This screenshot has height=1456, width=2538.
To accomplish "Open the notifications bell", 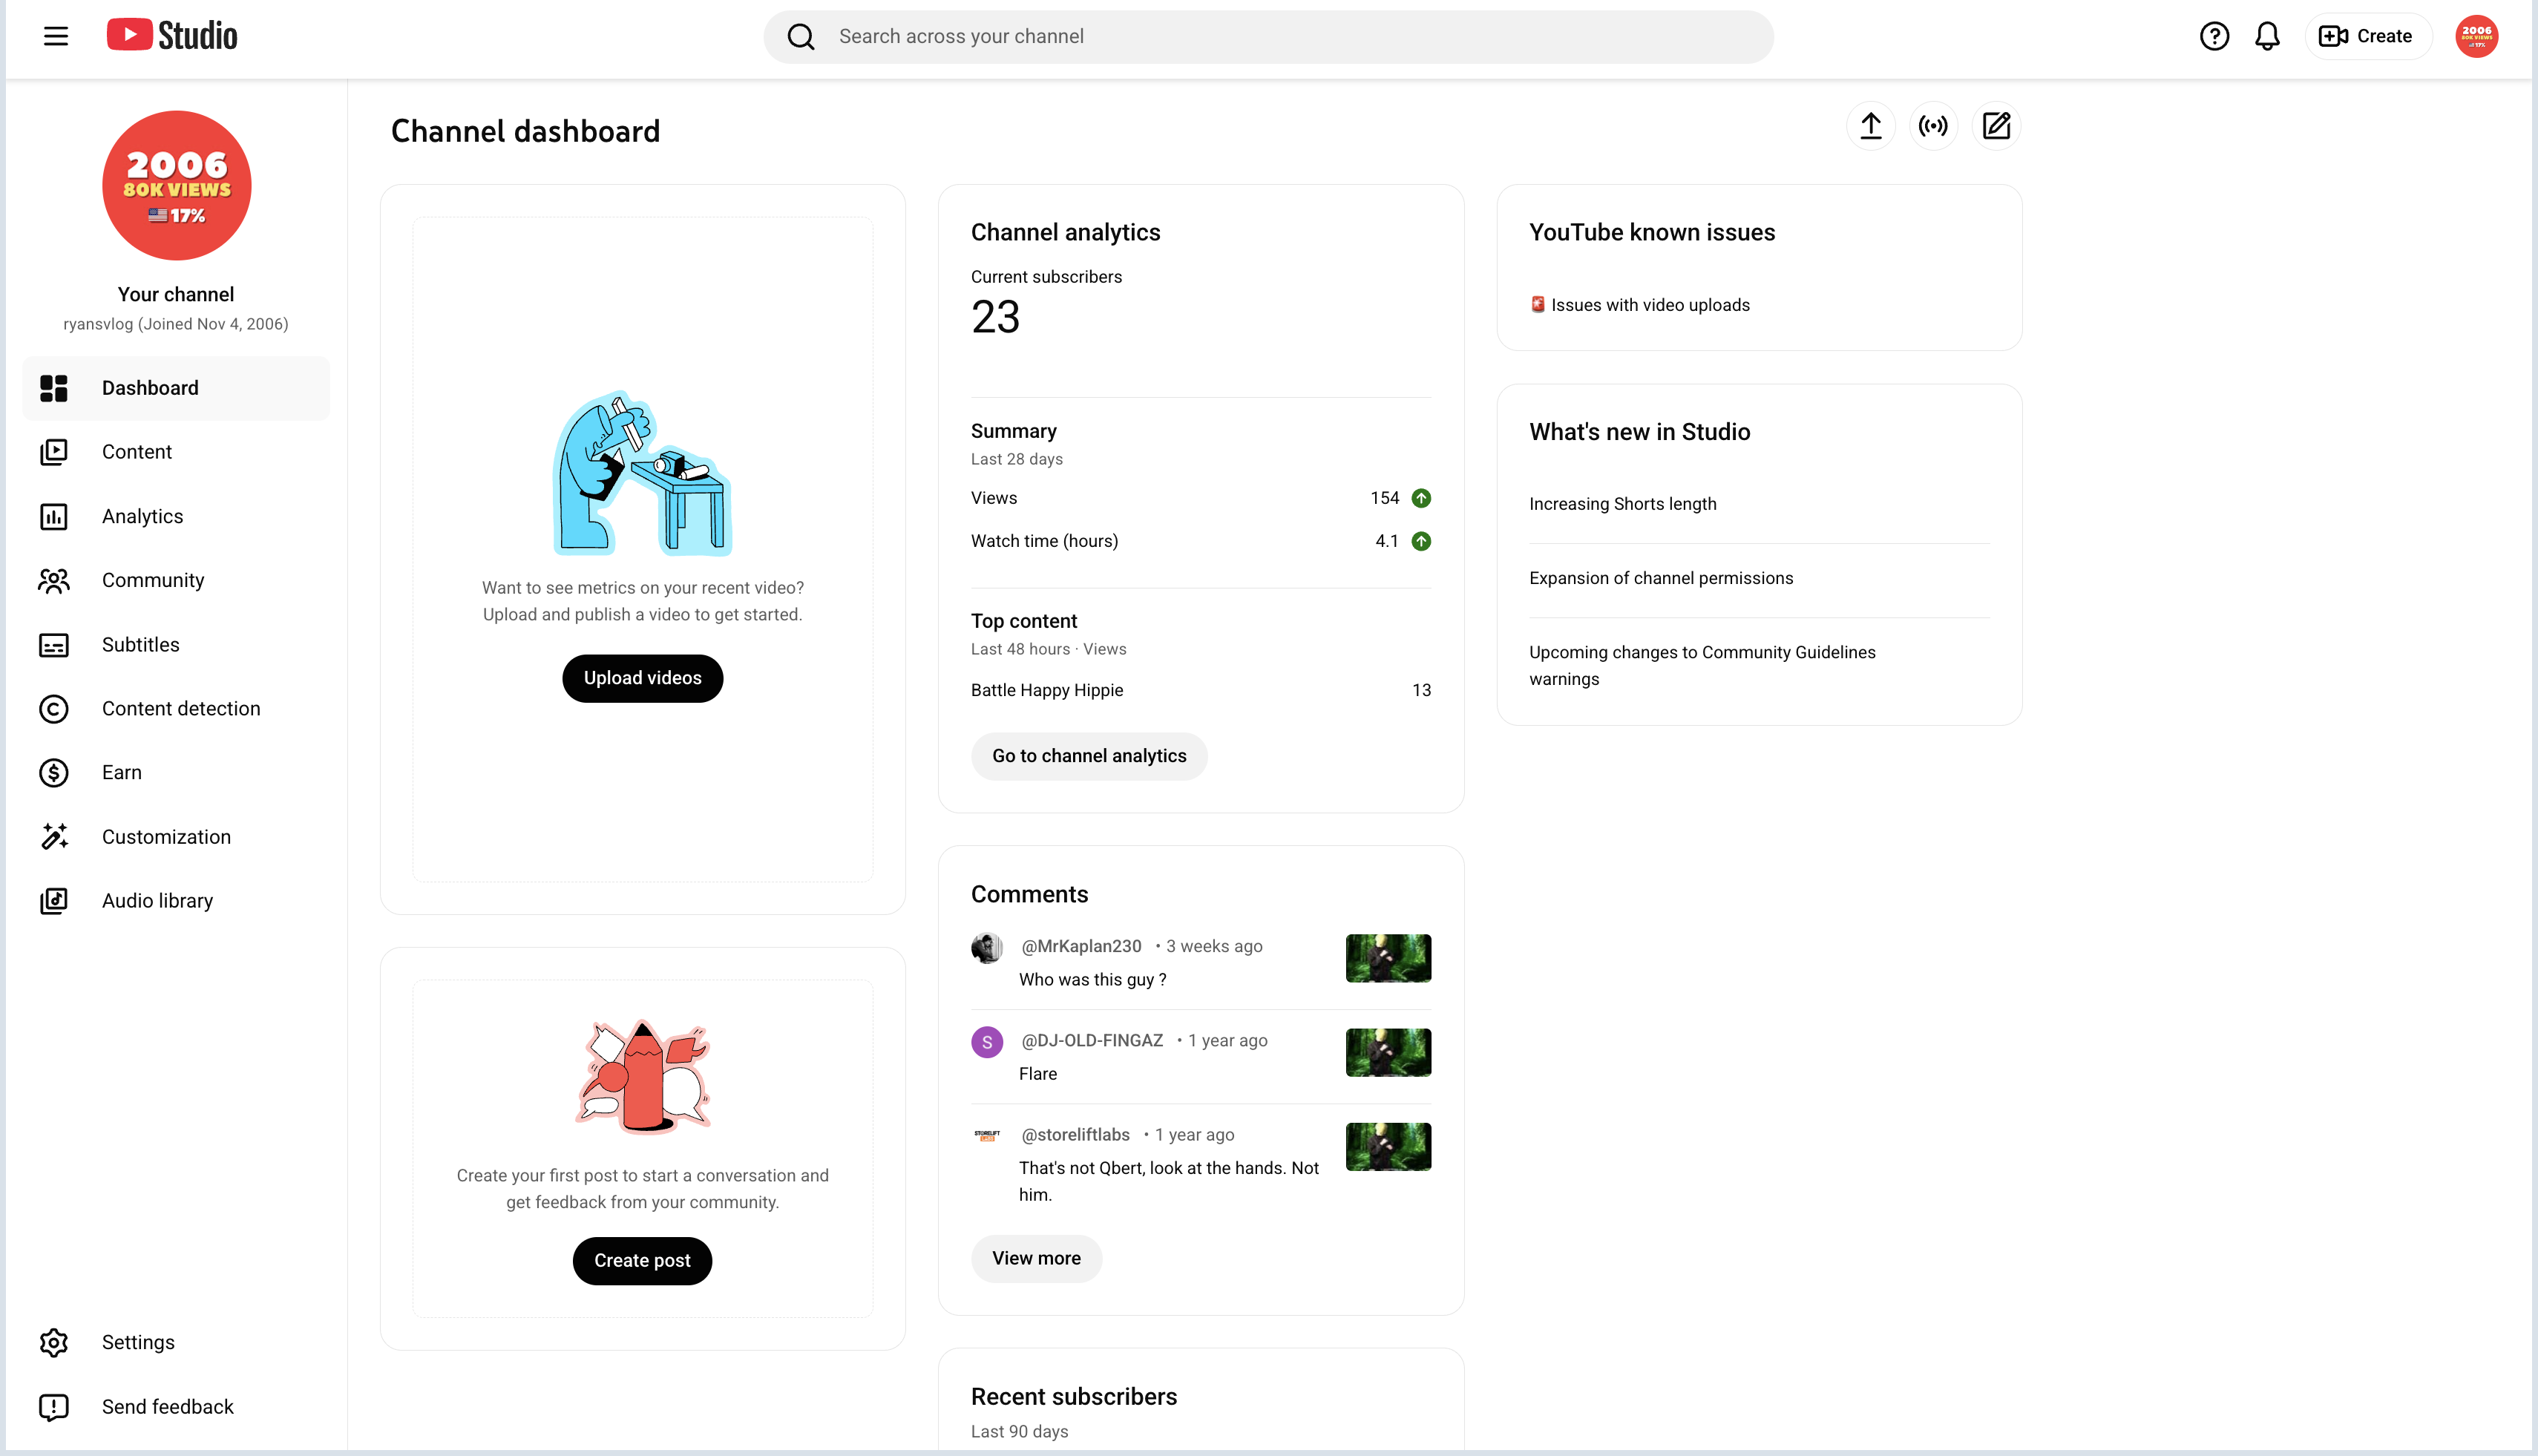I will (x=2267, y=37).
